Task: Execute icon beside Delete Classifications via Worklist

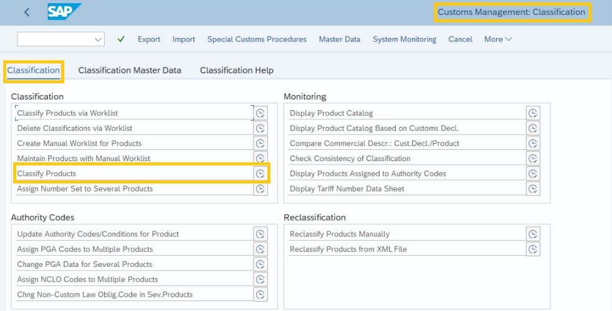Action: pos(261,128)
